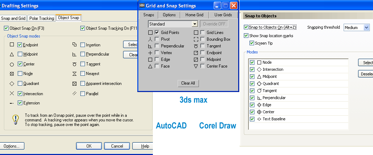The width and height of the screenshot is (373, 155).
Task: Uncheck Grid Points in 3ds max snaps
Action: [157, 32]
